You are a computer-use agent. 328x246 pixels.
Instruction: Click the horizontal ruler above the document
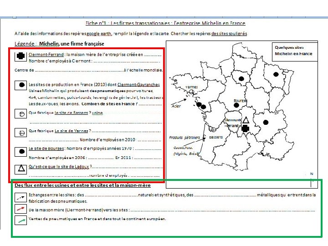coord(164,17)
